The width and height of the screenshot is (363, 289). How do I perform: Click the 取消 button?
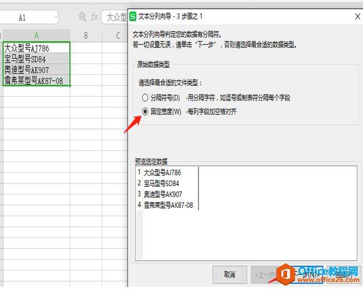click(229, 275)
